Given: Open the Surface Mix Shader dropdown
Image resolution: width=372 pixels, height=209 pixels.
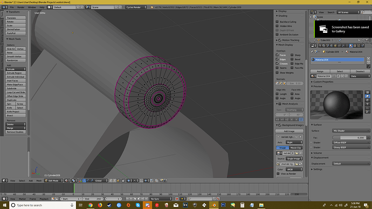Looking at the screenshot, I should pos(351,131).
